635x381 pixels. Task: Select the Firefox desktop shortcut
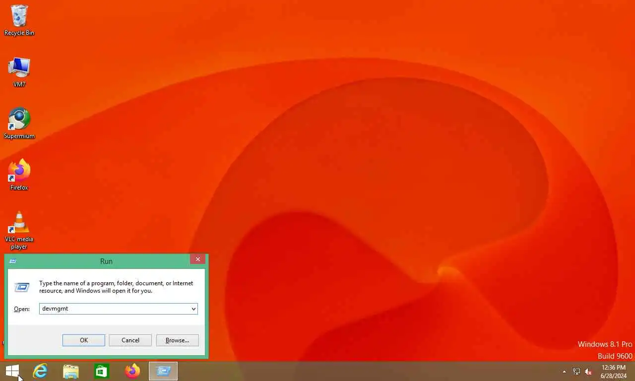pyautogui.click(x=19, y=175)
